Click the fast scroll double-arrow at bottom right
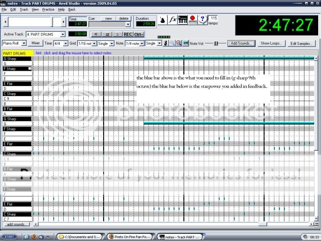 pyautogui.click(x=317, y=224)
